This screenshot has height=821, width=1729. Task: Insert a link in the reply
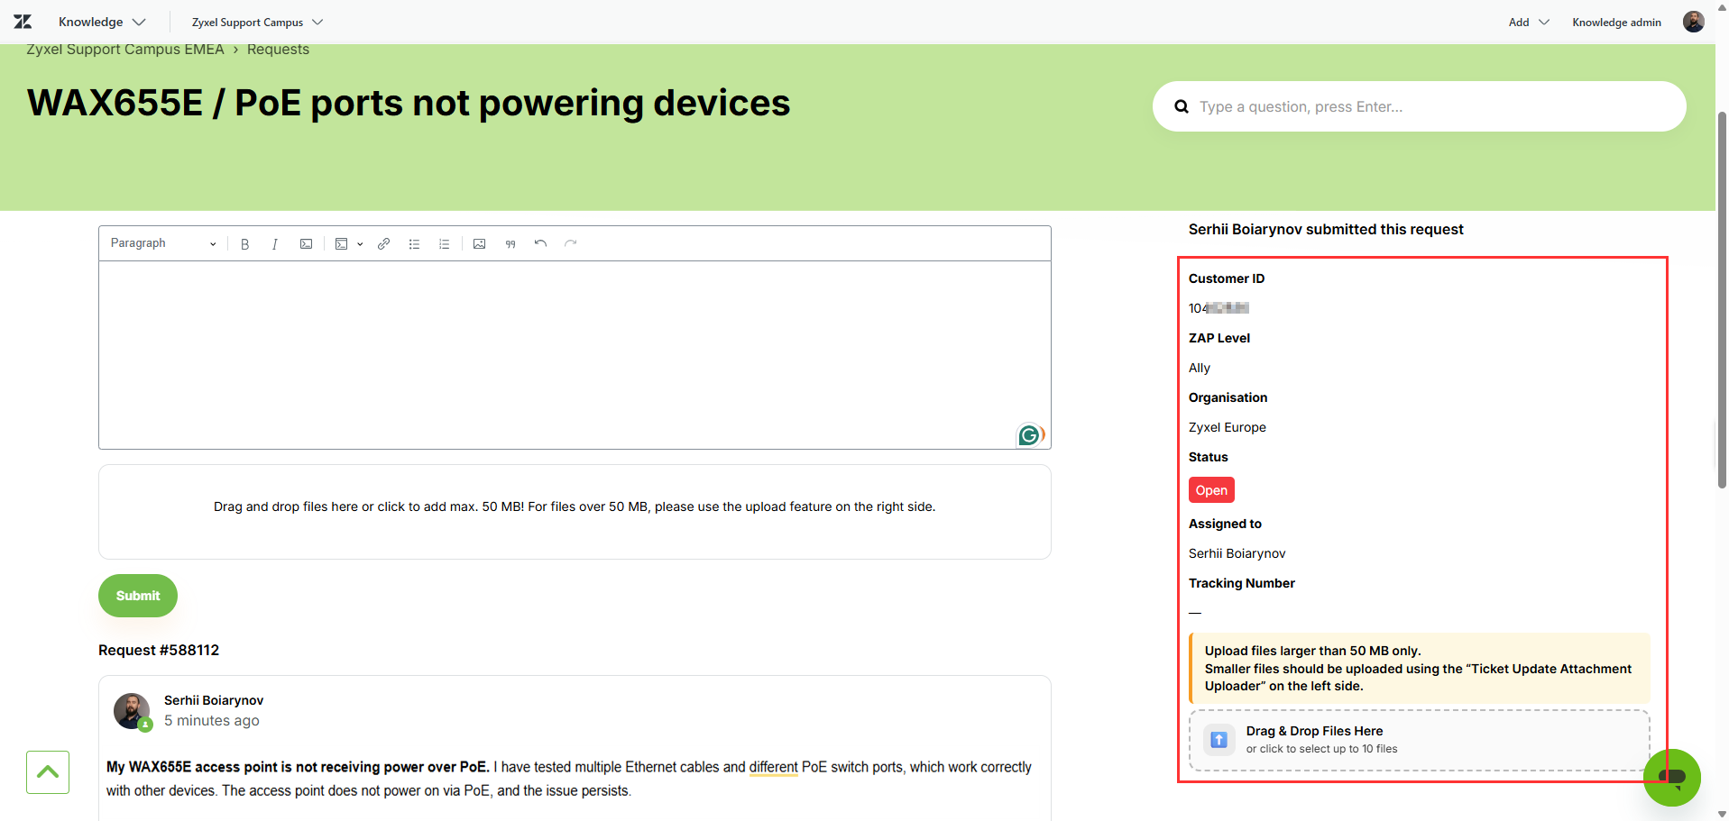pos(383,244)
